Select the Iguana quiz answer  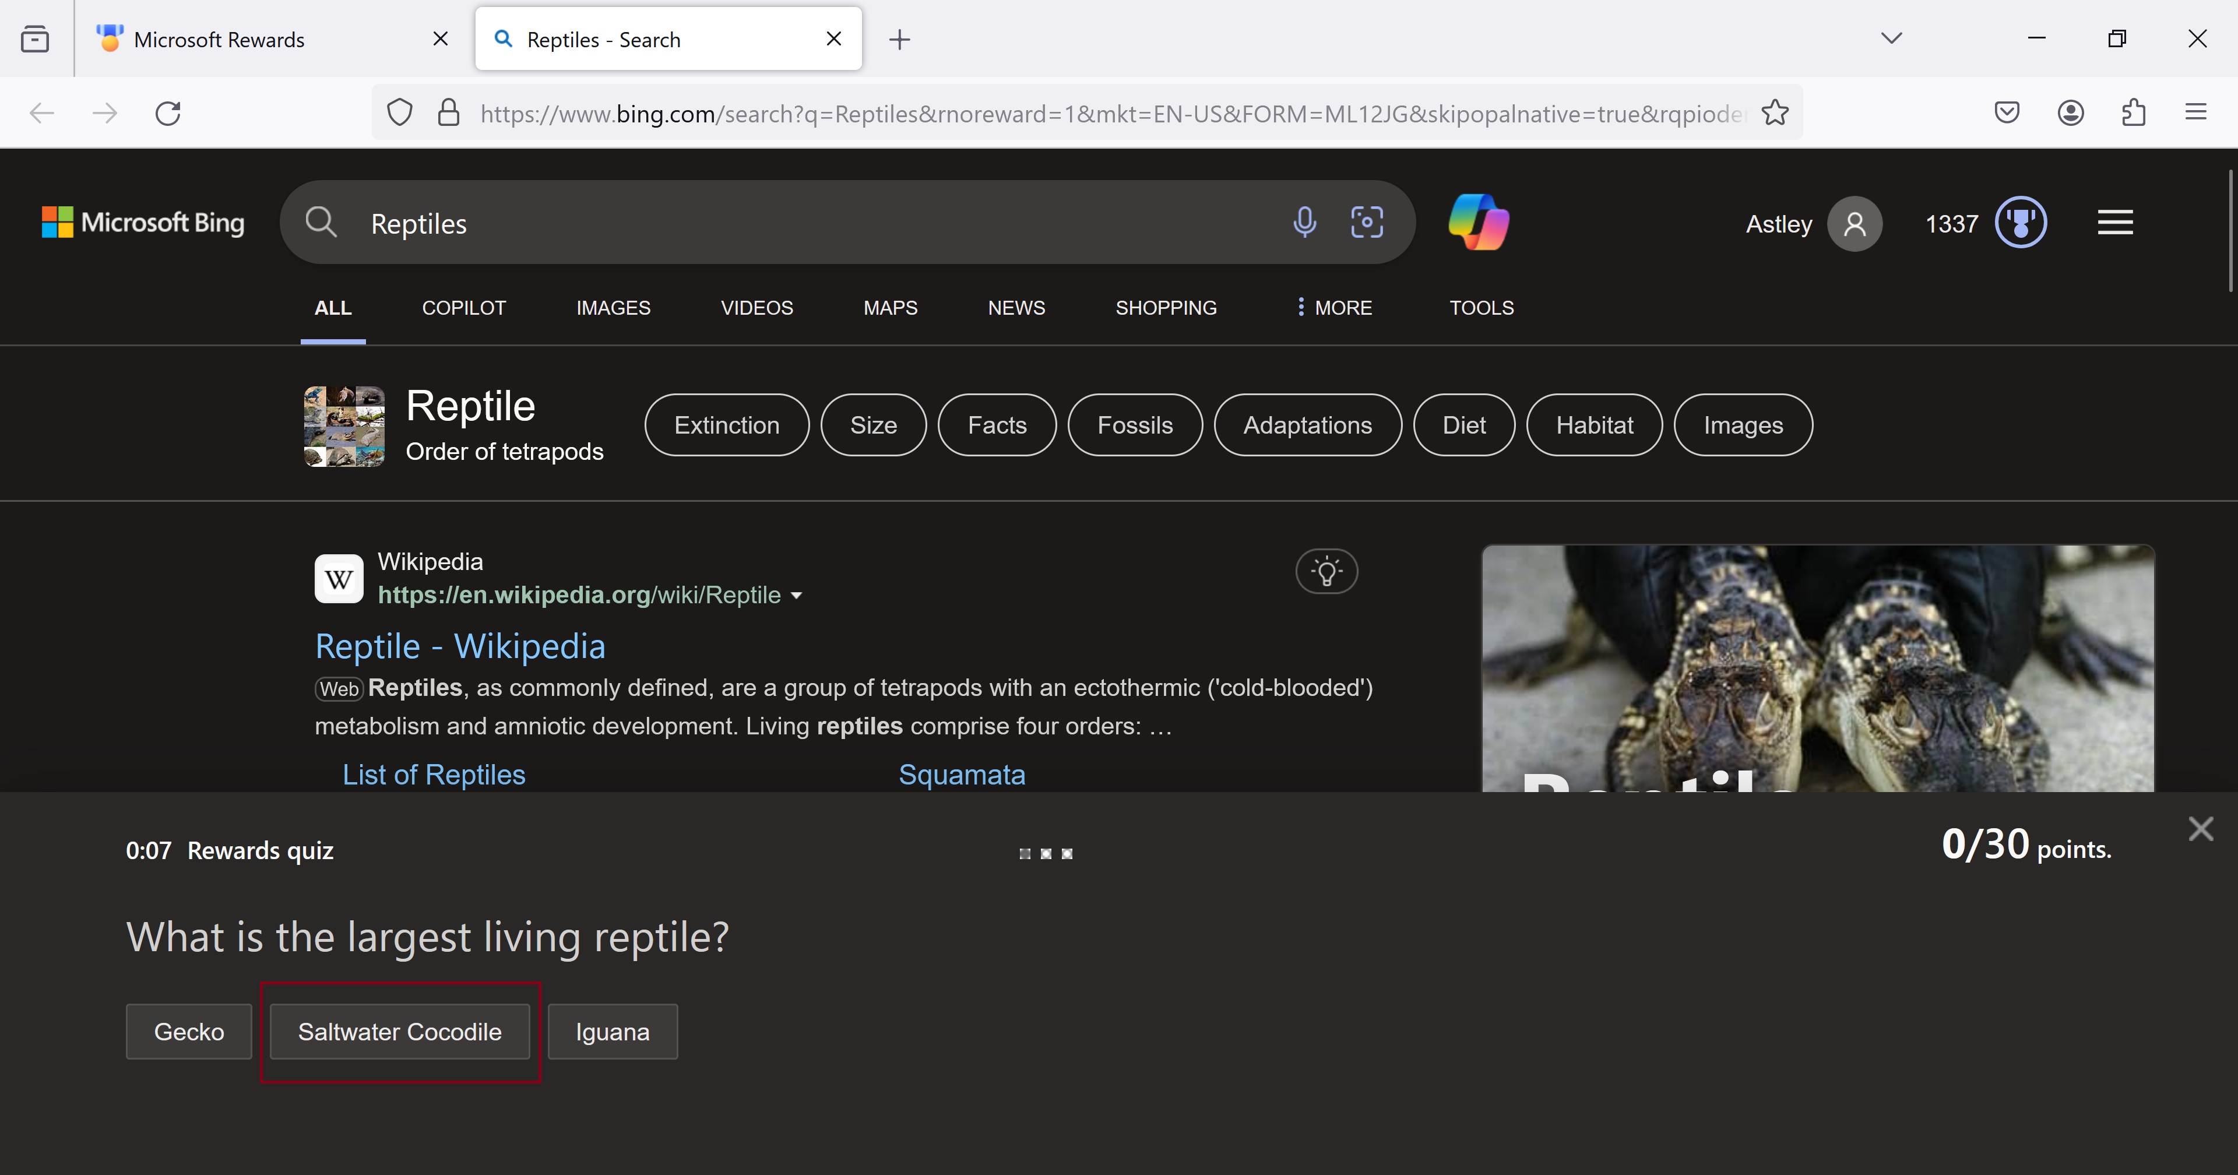[613, 1032]
